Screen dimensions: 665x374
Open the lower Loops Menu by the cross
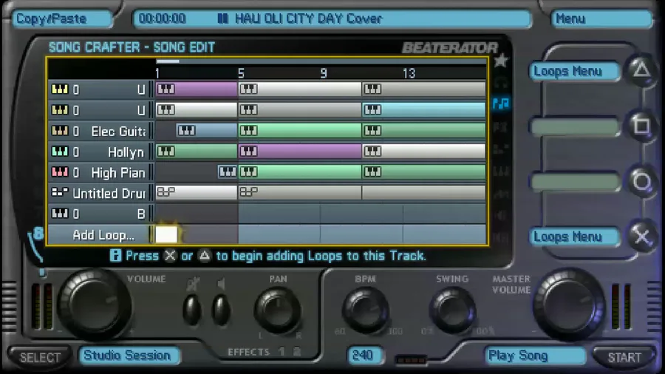(x=574, y=237)
